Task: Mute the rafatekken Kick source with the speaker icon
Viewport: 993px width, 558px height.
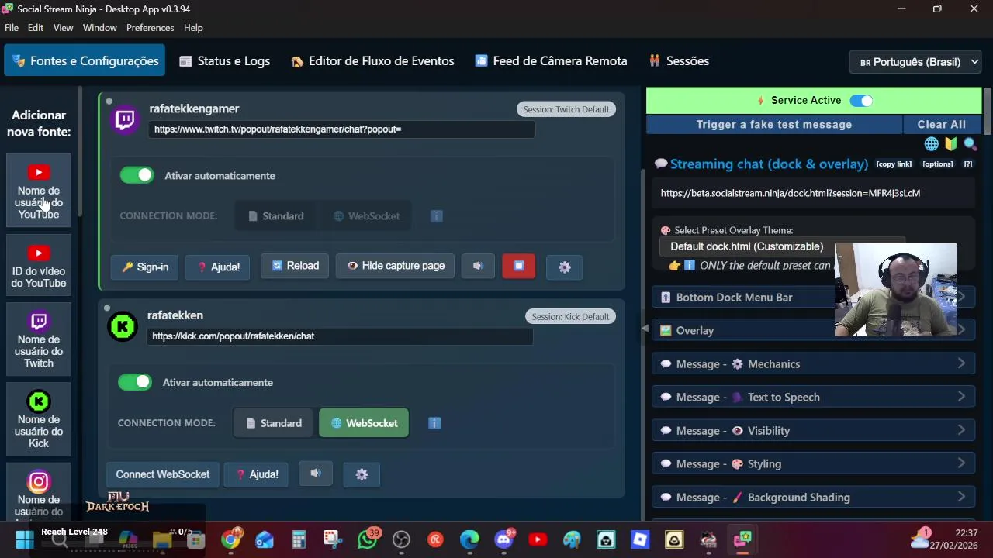Action: click(x=316, y=474)
